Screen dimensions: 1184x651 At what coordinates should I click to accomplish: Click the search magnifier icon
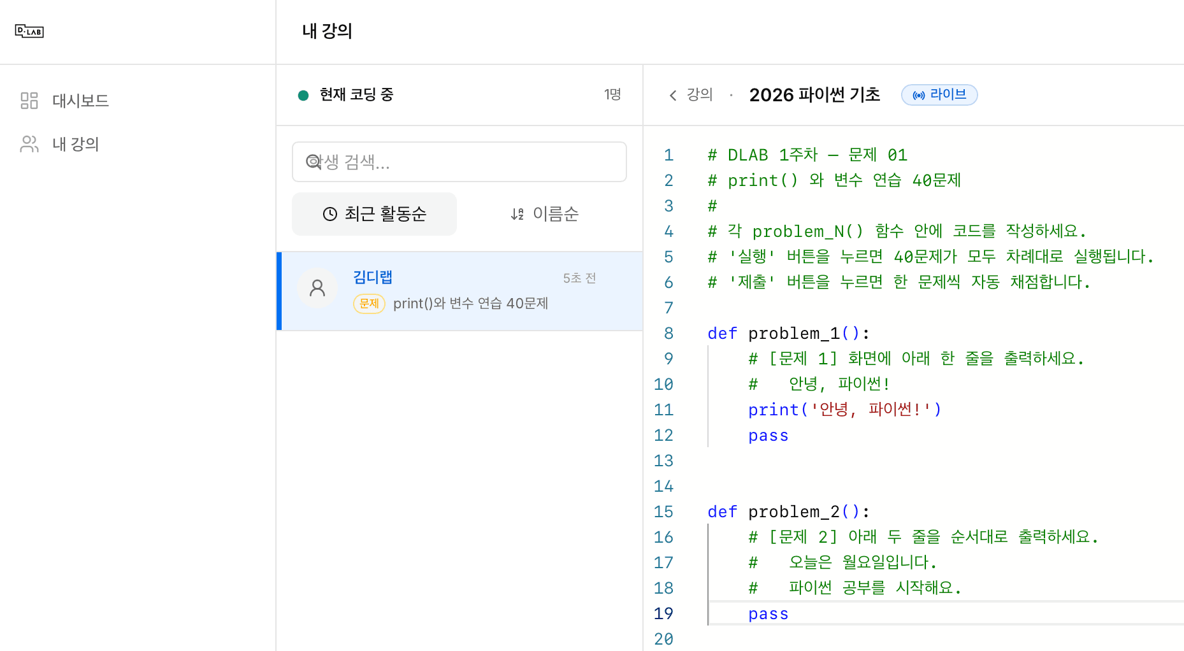pos(313,162)
